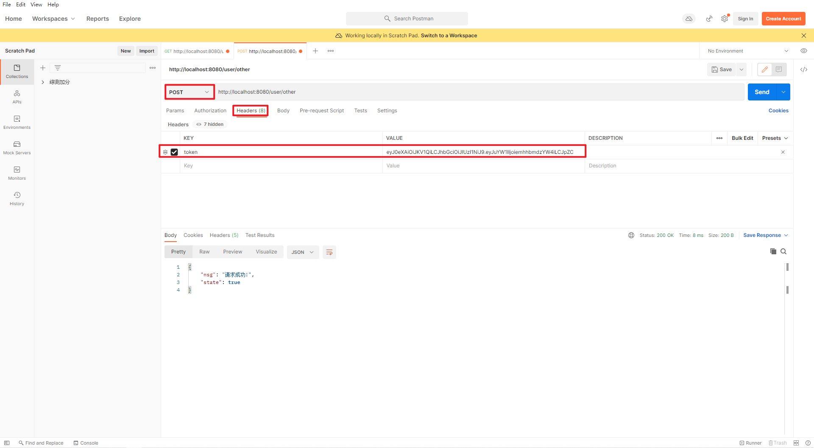Switch to the Authorization tab
The image size is (814, 448).
(210, 111)
